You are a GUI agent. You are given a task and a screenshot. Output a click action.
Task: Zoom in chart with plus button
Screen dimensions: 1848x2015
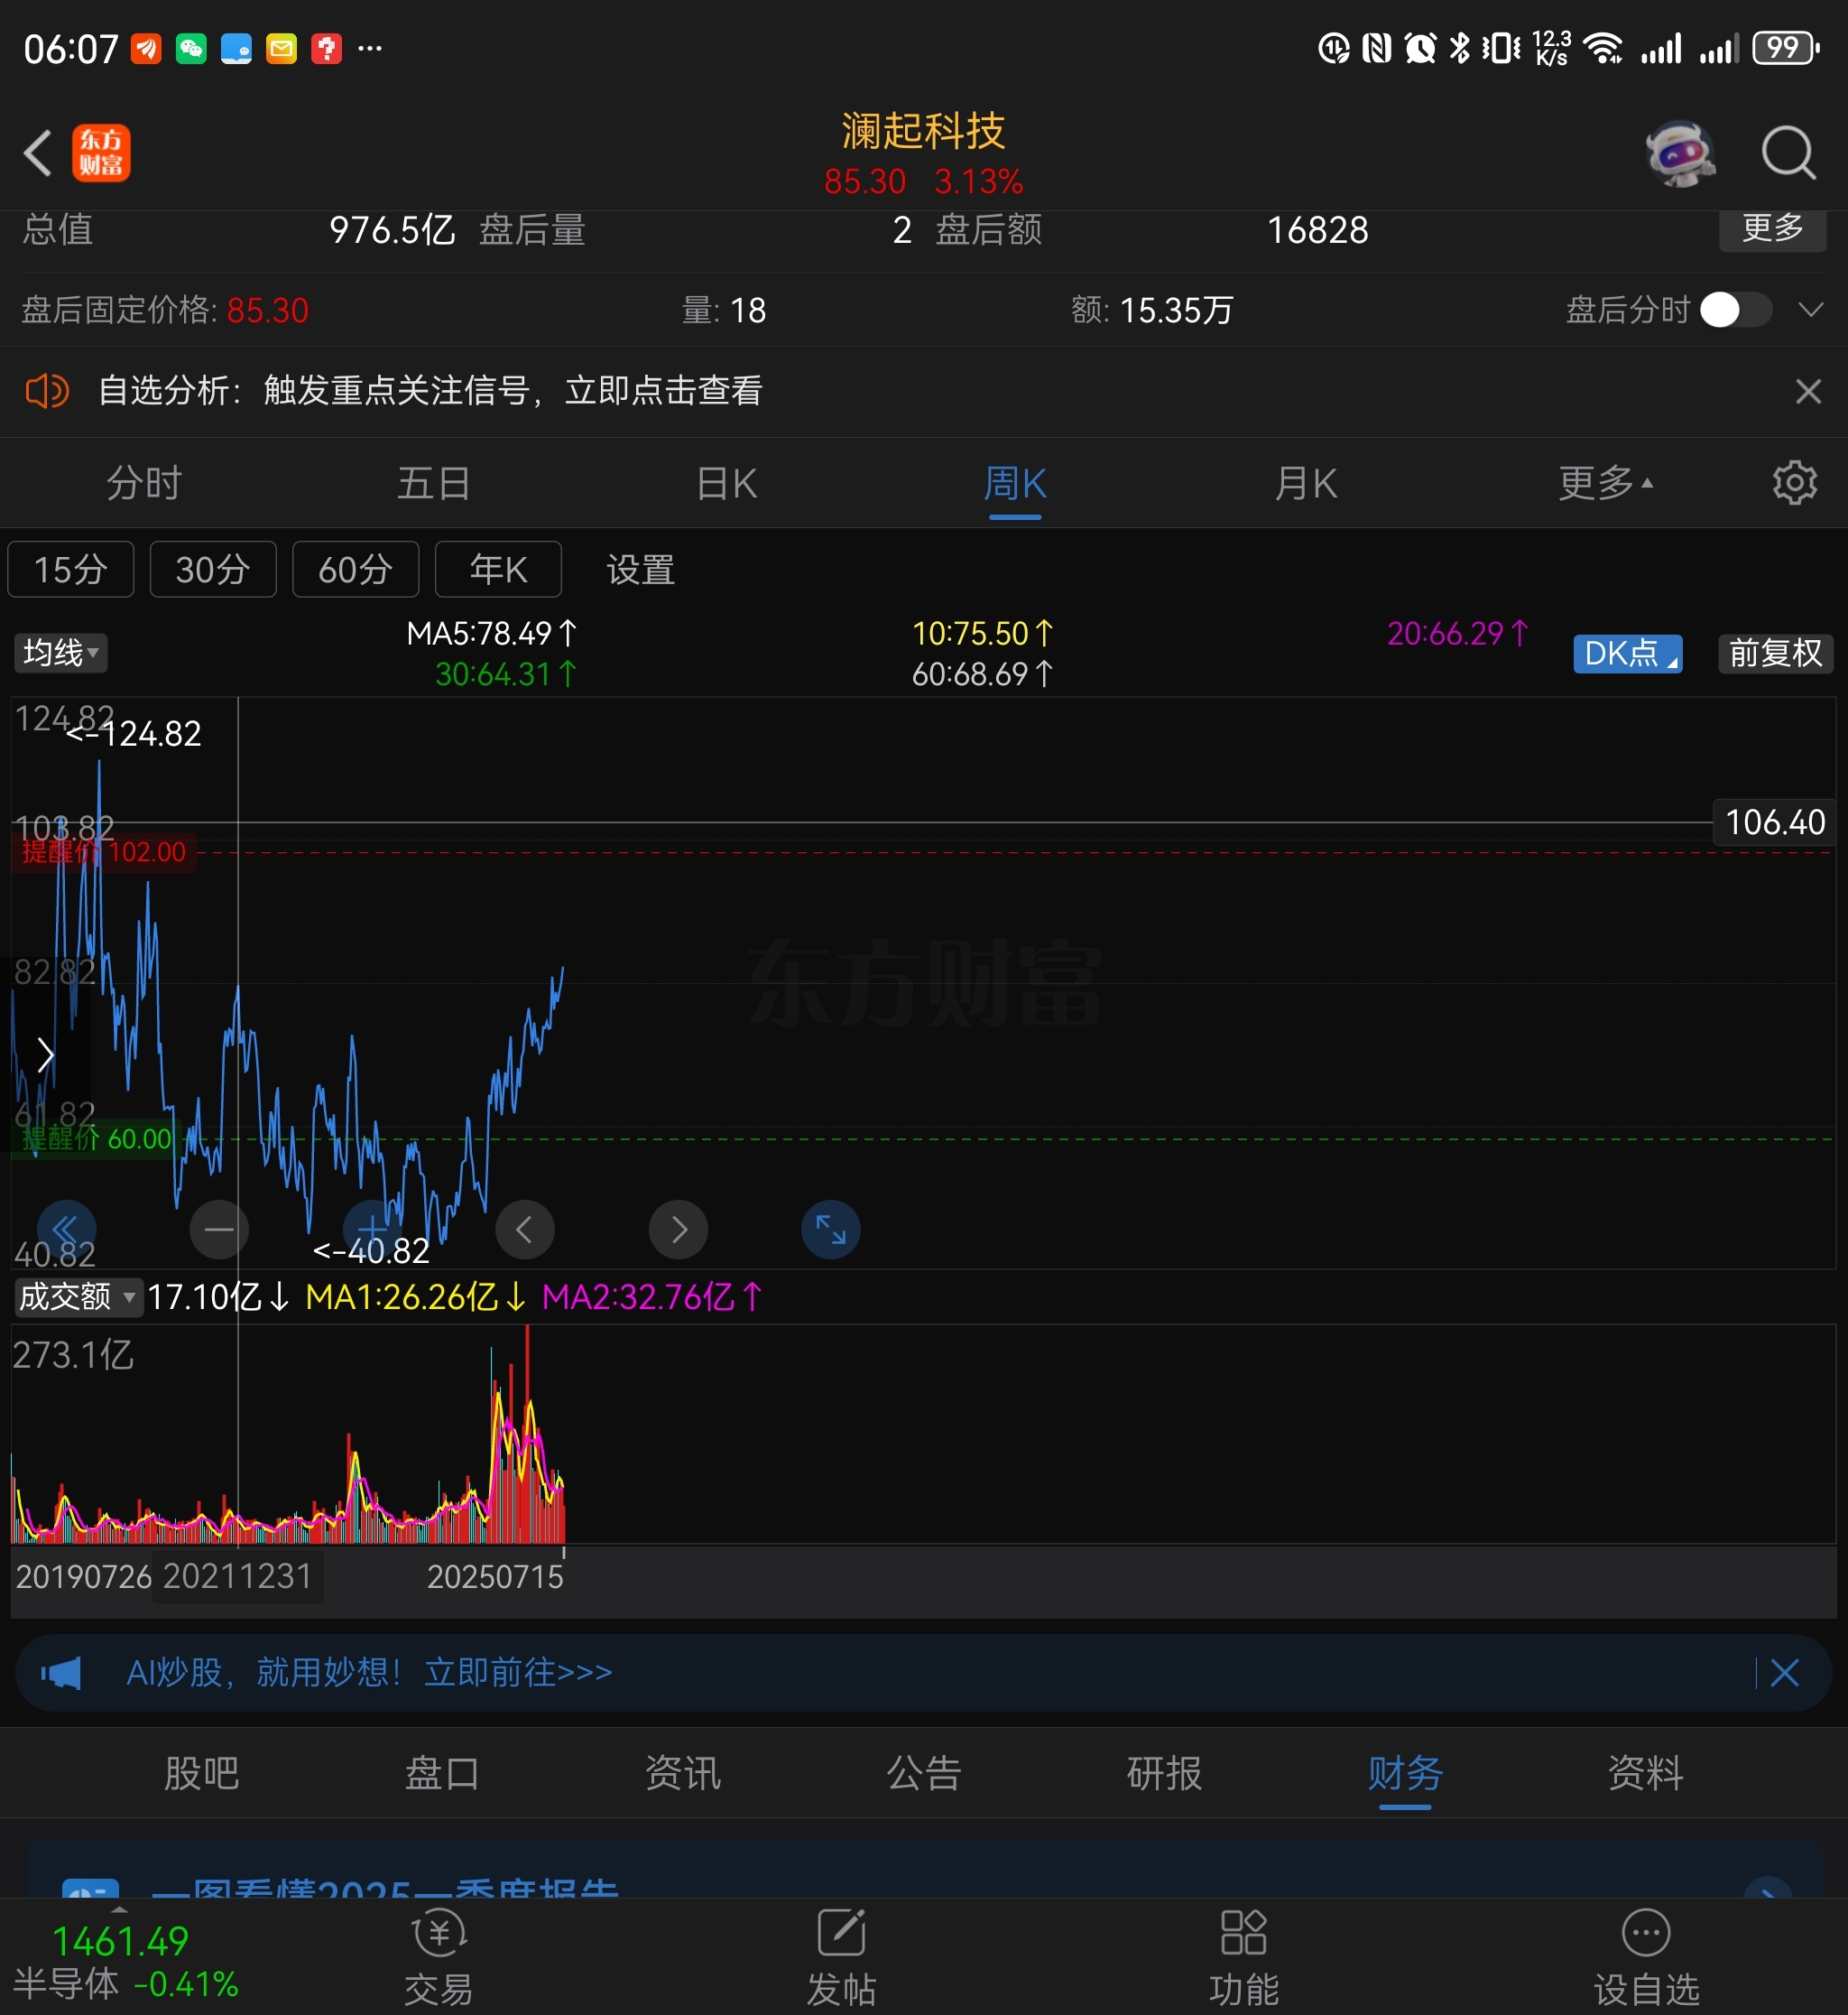(x=372, y=1230)
